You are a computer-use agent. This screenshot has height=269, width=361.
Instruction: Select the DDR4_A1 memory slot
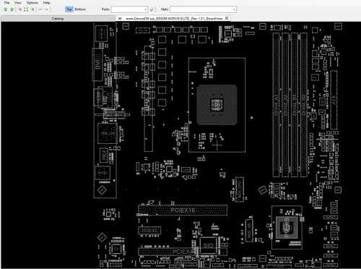276,104
